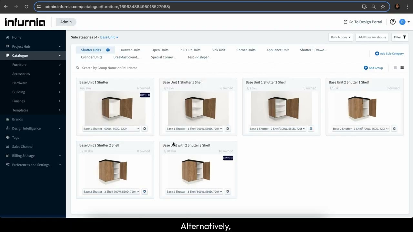The image size is (413, 232).
Task: Select the Cylinder Units tab
Action: pyautogui.click(x=92, y=57)
